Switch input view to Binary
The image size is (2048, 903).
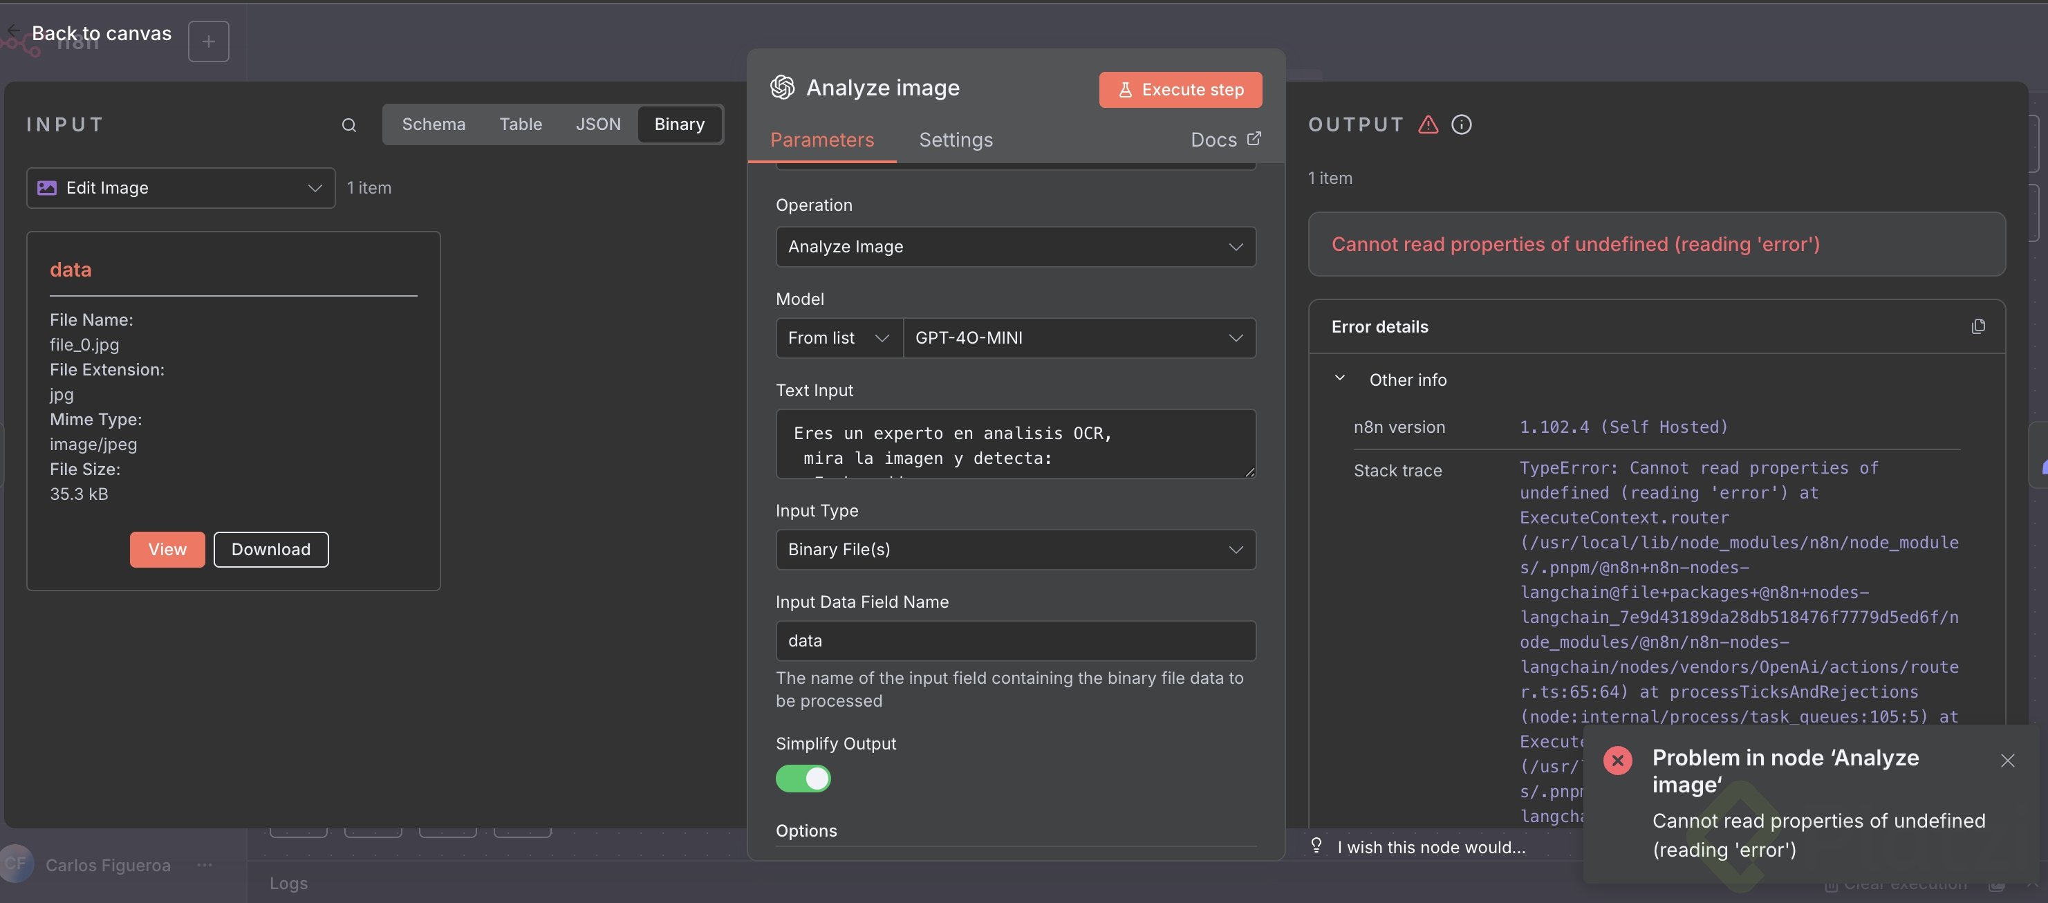679,124
